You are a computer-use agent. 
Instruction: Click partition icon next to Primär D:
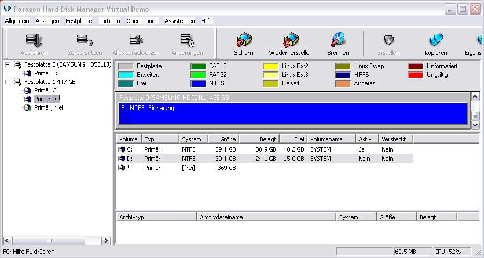coord(28,99)
